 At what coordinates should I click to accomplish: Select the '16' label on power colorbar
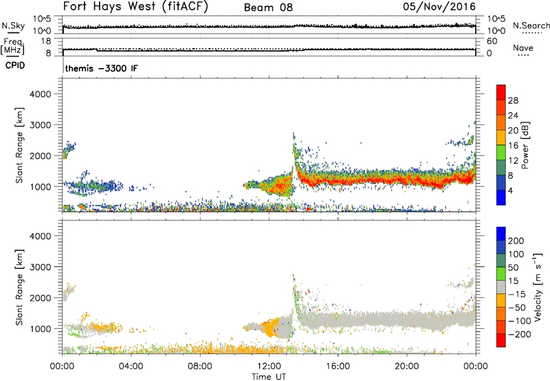click(x=513, y=146)
